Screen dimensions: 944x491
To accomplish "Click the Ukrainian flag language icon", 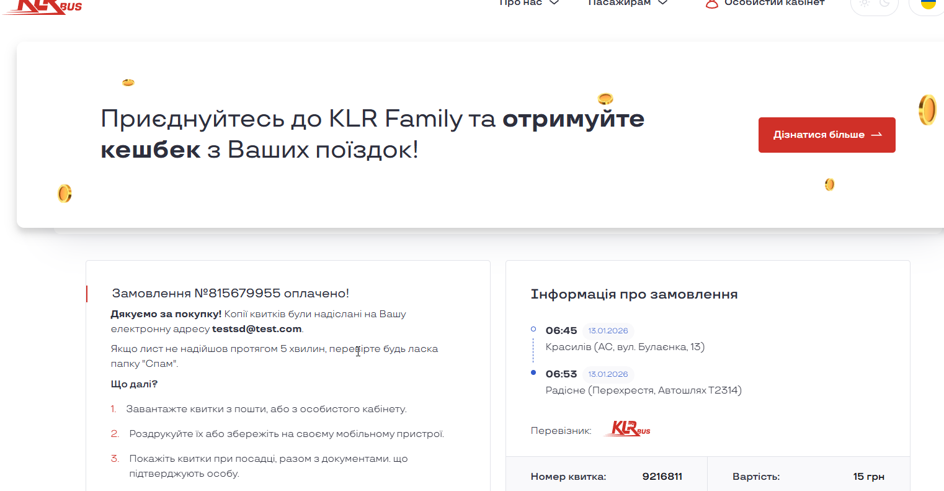I will [x=928, y=4].
